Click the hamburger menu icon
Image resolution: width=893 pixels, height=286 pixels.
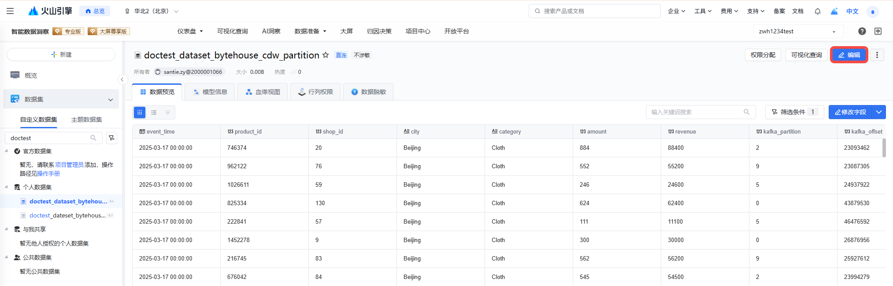point(10,11)
